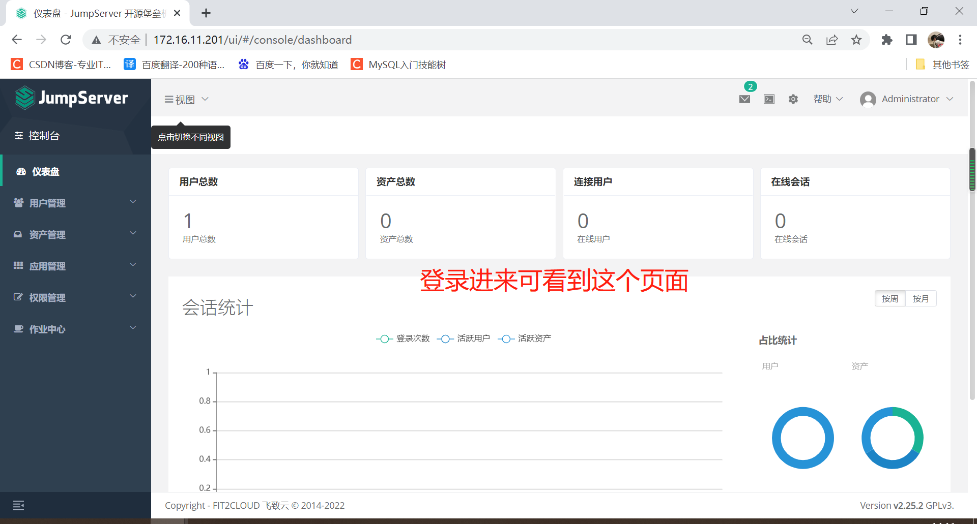Collapse sidebar using bottom-left menu icon
977x524 pixels.
(18, 505)
